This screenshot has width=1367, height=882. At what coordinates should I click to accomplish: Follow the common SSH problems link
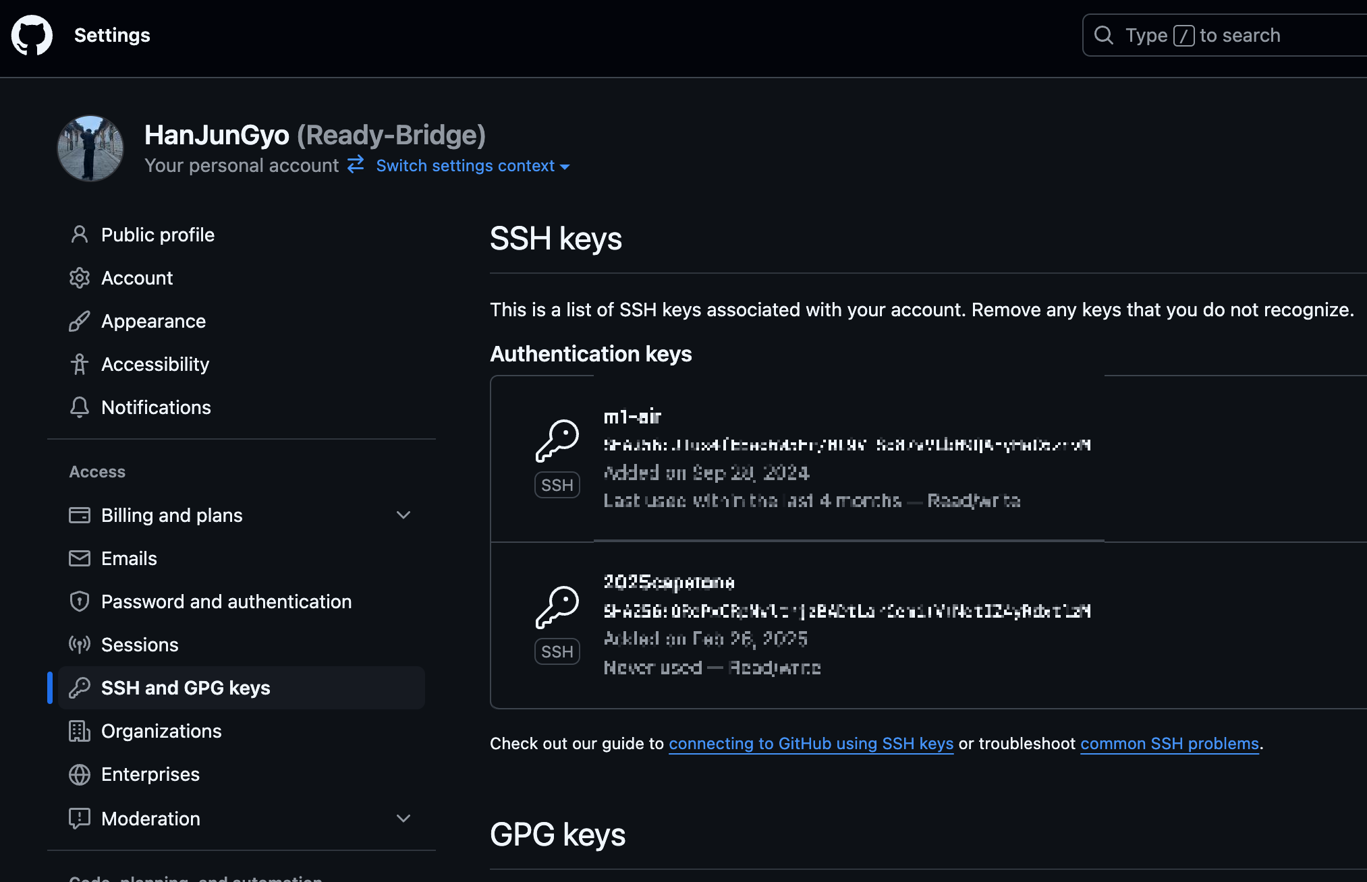(1169, 744)
